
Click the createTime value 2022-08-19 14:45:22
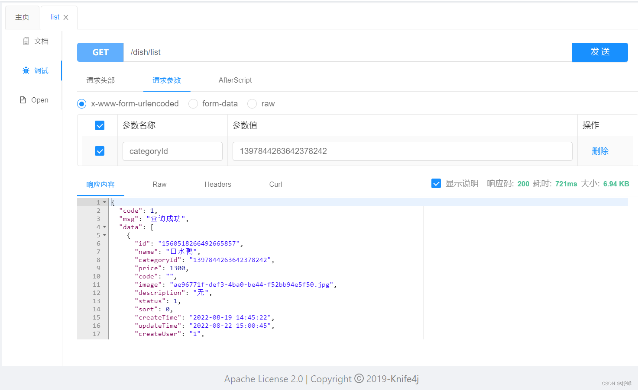click(x=230, y=317)
